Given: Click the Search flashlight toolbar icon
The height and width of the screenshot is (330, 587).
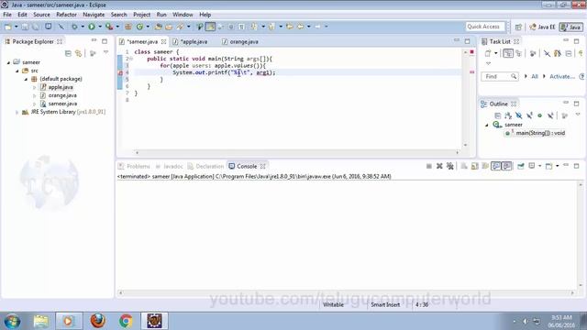Looking at the screenshot, I should tap(180, 27).
